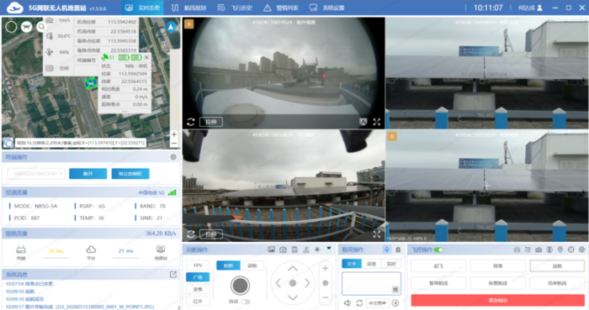Pop out the system messages panel
589x310 pixels.
tap(173, 275)
